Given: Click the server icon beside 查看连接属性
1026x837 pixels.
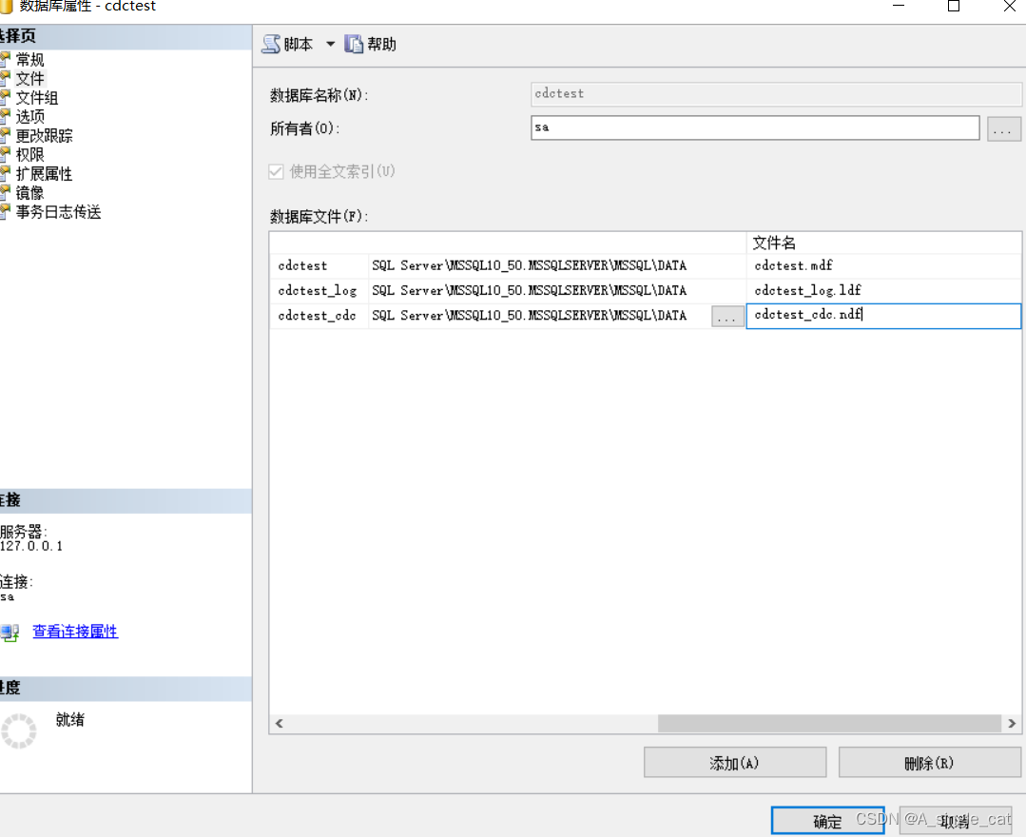Looking at the screenshot, I should [11, 631].
